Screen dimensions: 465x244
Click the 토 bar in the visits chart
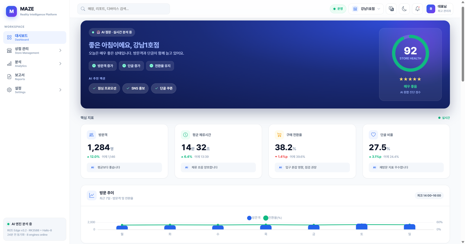(362, 227)
